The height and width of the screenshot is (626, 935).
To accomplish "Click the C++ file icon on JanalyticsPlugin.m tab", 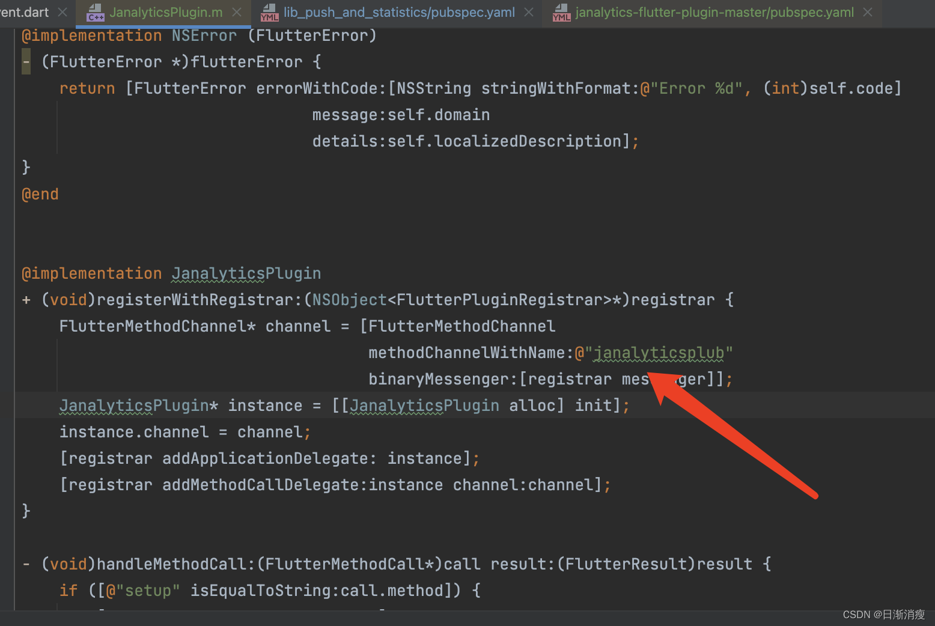I will click(x=95, y=12).
